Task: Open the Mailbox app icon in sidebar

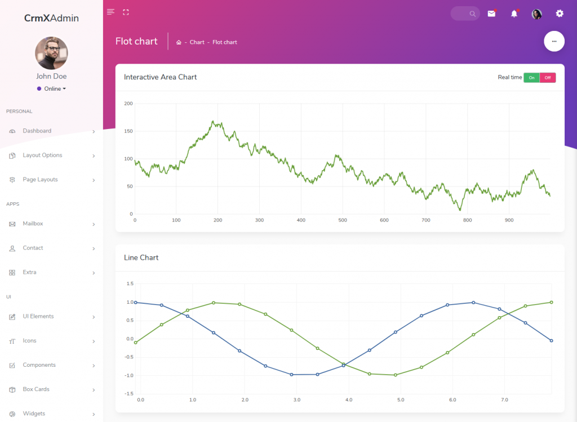Action: tap(12, 223)
